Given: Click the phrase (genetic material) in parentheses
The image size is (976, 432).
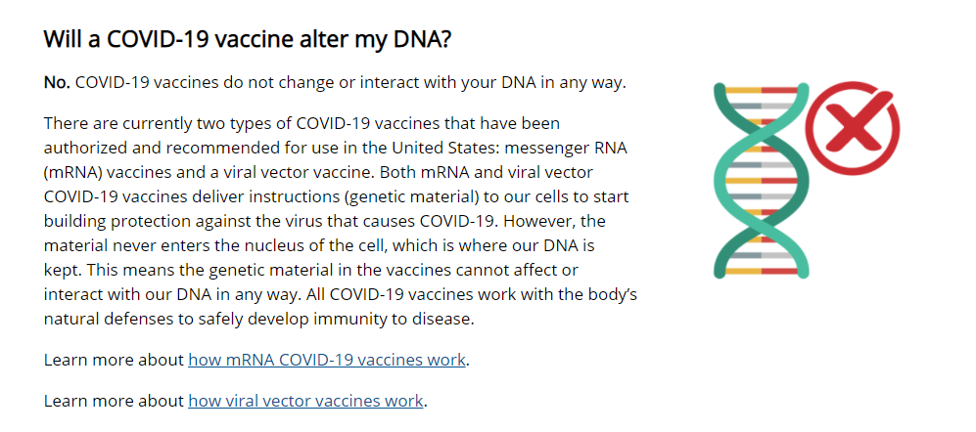Looking at the screenshot, I should point(410,197).
